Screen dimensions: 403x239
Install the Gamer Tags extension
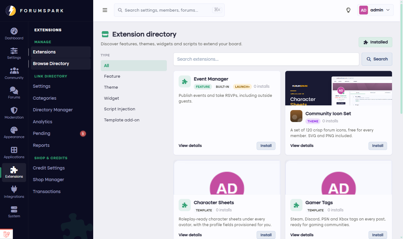[378, 235]
